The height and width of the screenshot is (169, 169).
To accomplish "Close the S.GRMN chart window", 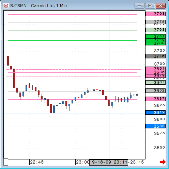I will pyautogui.click(x=160, y=6).
